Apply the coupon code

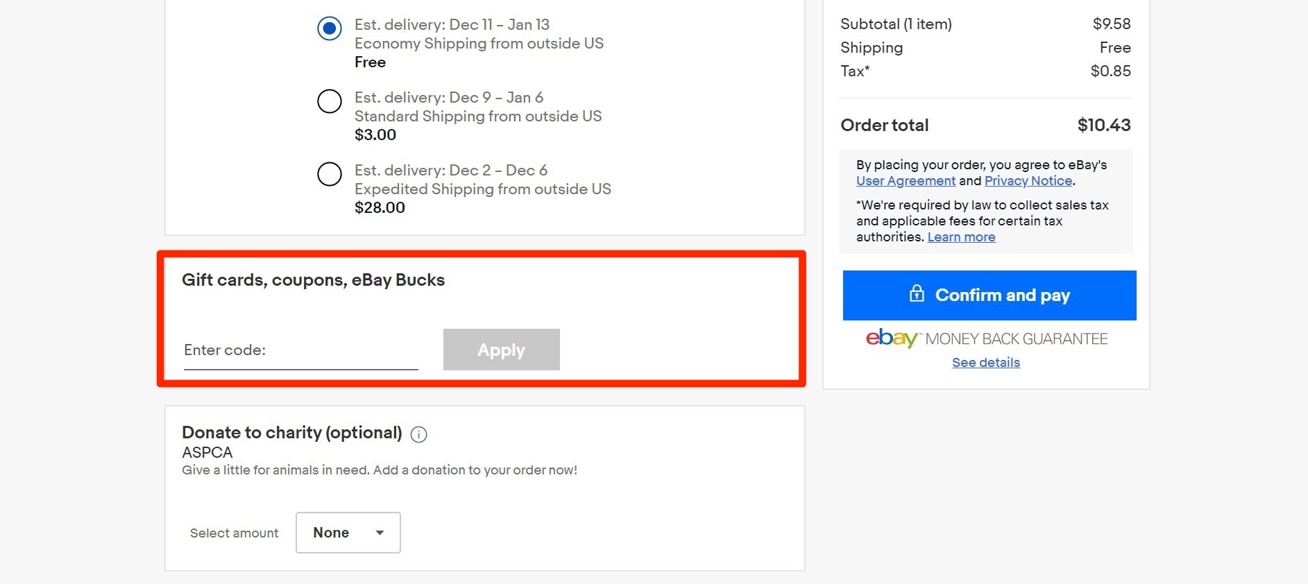(x=502, y=350)
